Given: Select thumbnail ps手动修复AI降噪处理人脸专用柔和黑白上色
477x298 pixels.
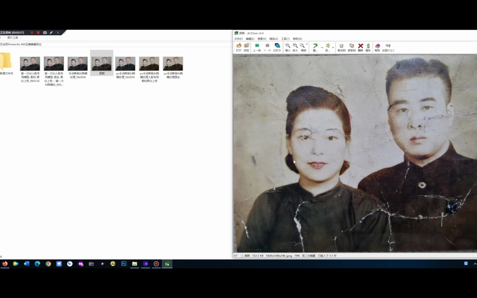Looking at the screenshot, I should [x=149, y=69].
